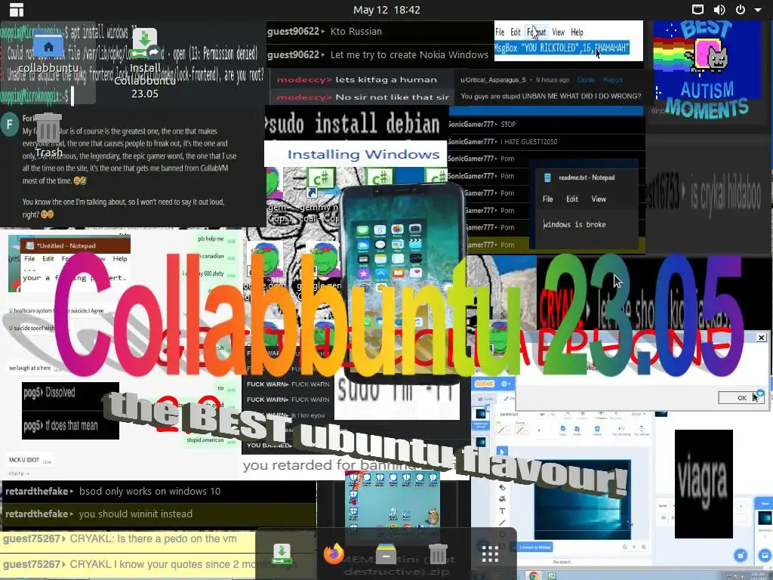Show the applications grid from the dock
Image resolution: width=773 pixels, height=580 pixels.
(490, 554)
